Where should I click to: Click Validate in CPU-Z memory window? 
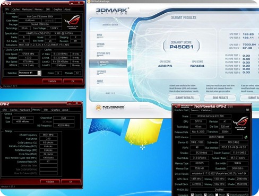click(50, 182)
